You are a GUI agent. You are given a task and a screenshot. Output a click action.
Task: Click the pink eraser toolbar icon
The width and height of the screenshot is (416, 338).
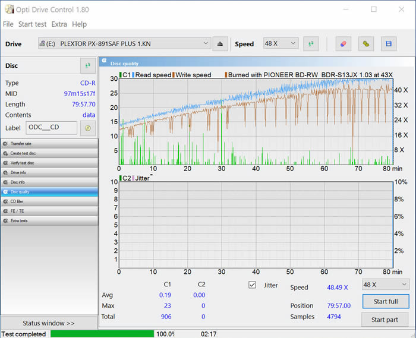[x=343, y=44]
